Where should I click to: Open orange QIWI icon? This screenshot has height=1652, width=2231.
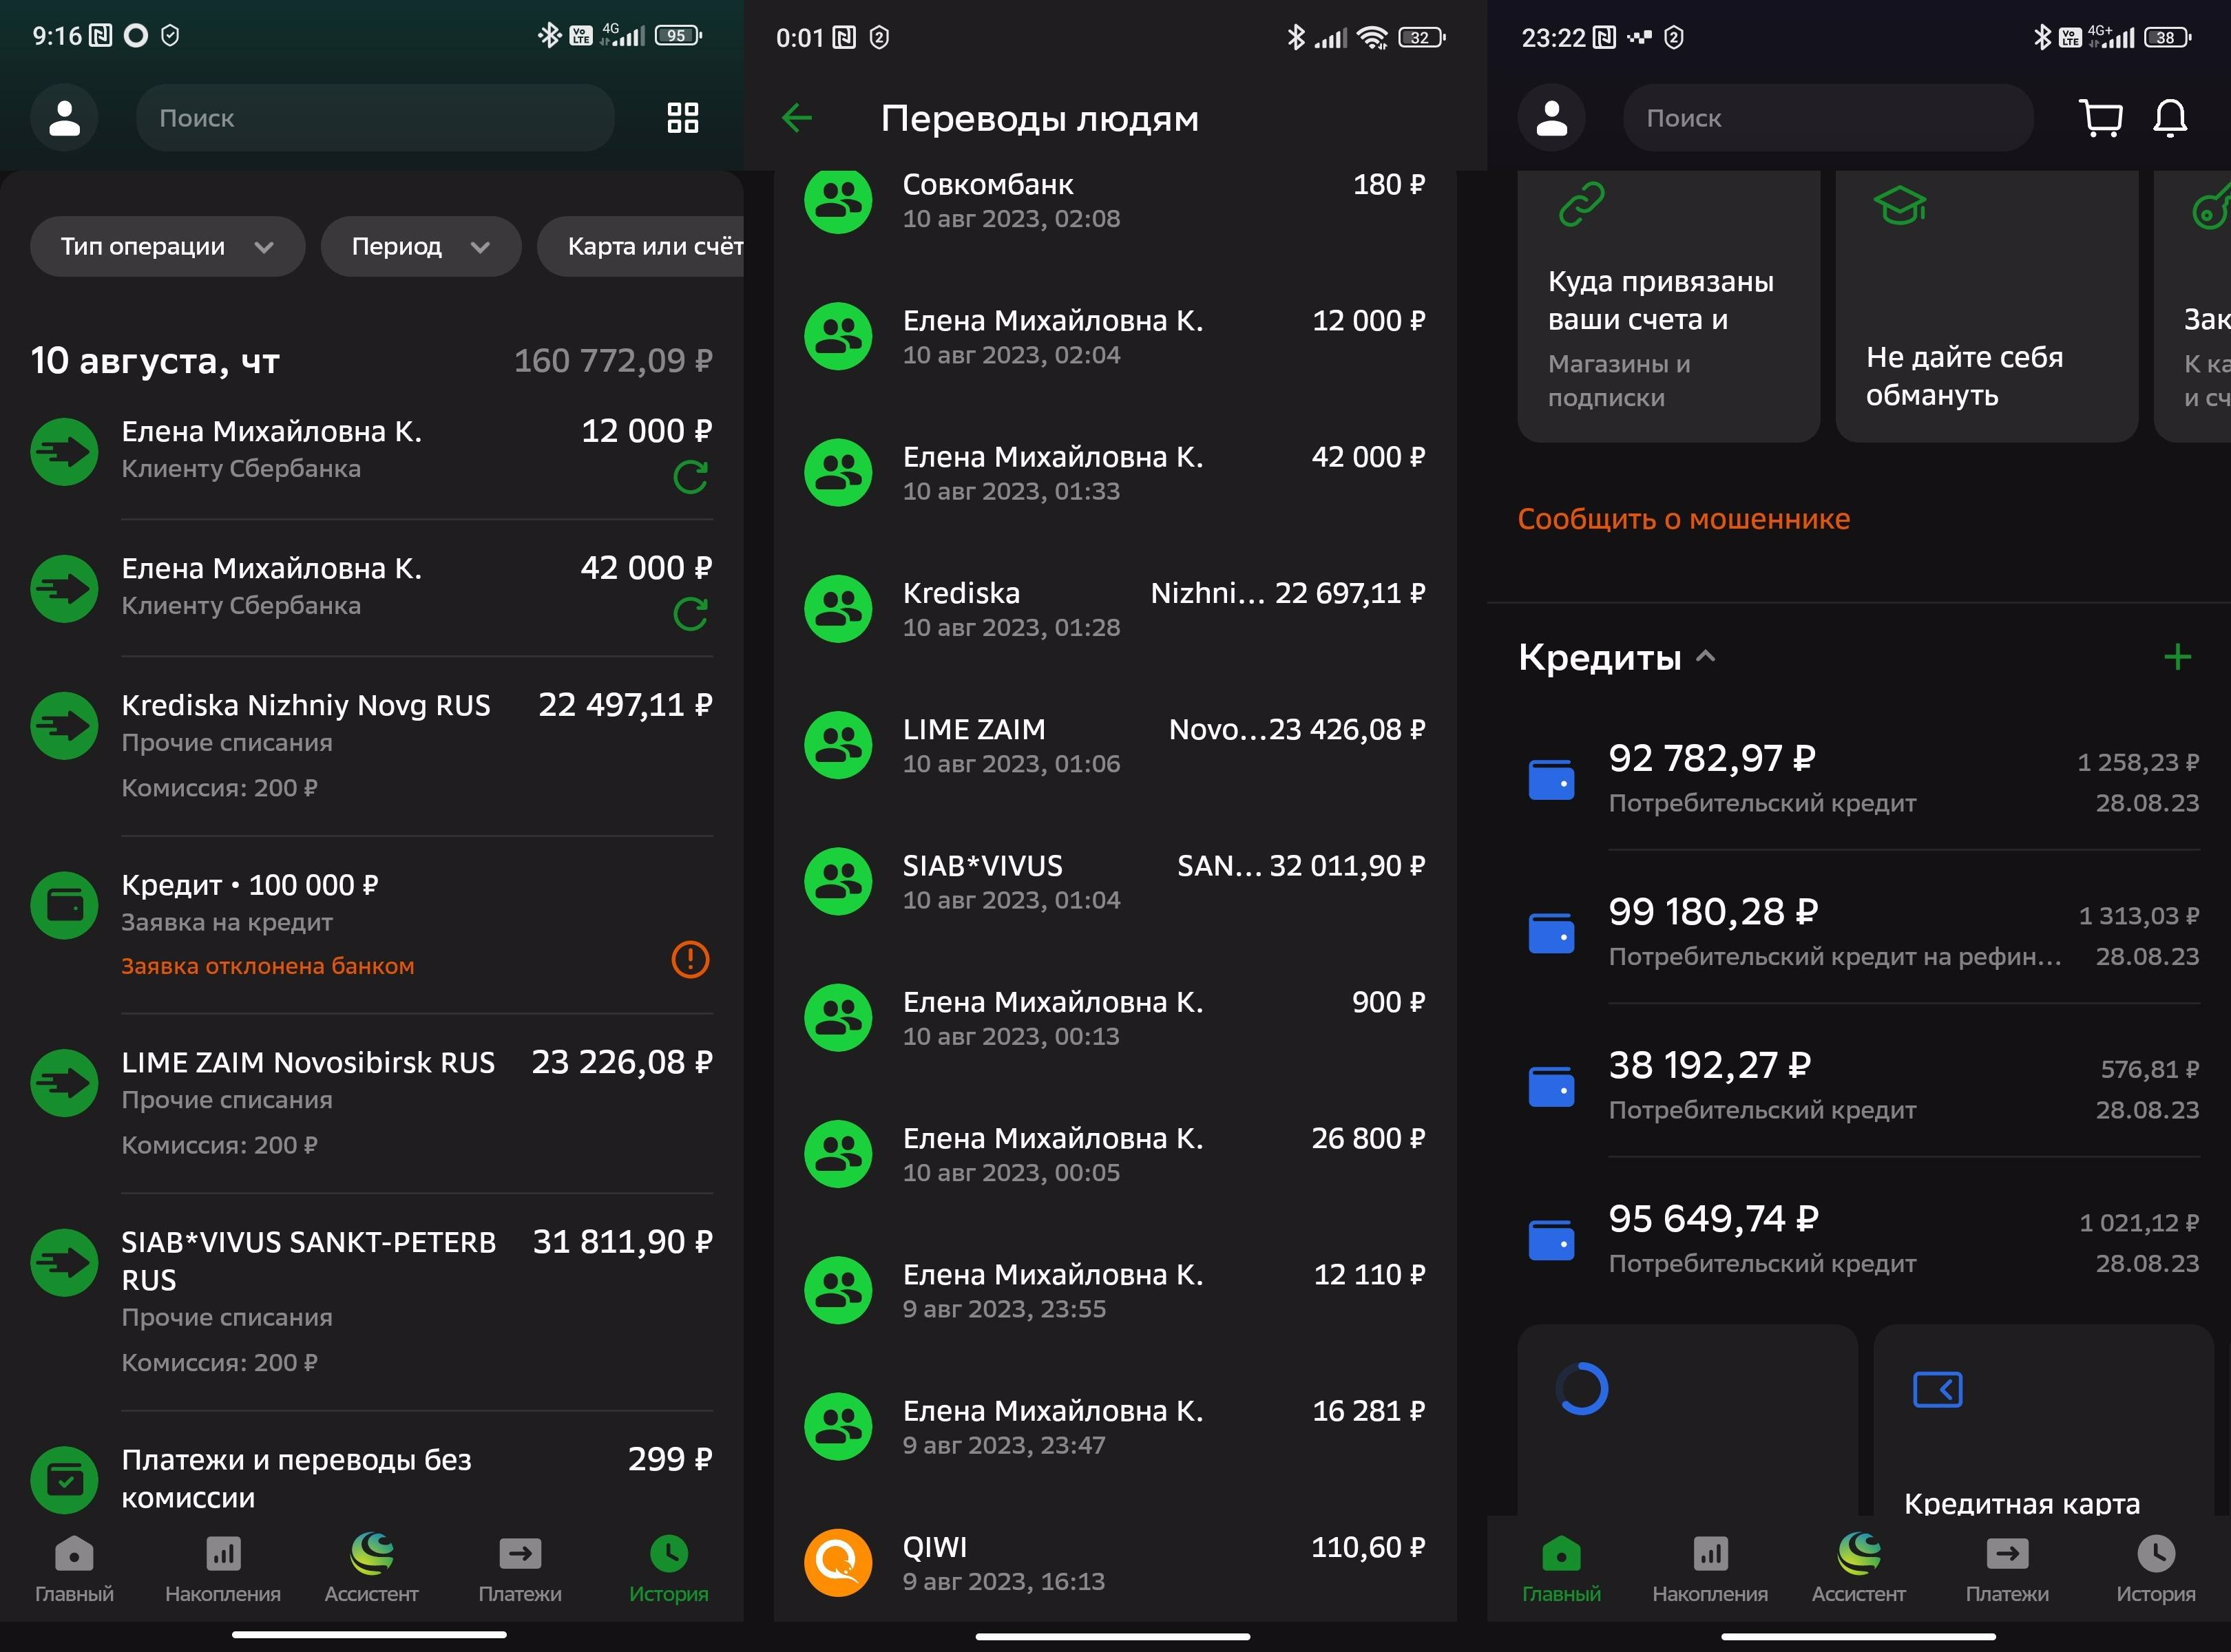click(839, 1562)
